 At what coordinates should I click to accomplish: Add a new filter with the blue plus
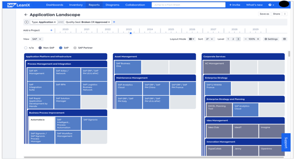[x=114, y=22]
